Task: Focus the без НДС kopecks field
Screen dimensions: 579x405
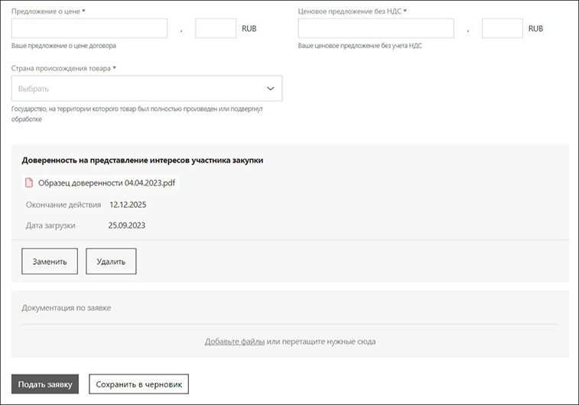Action: pyautogui.click(x=503, y=28)
